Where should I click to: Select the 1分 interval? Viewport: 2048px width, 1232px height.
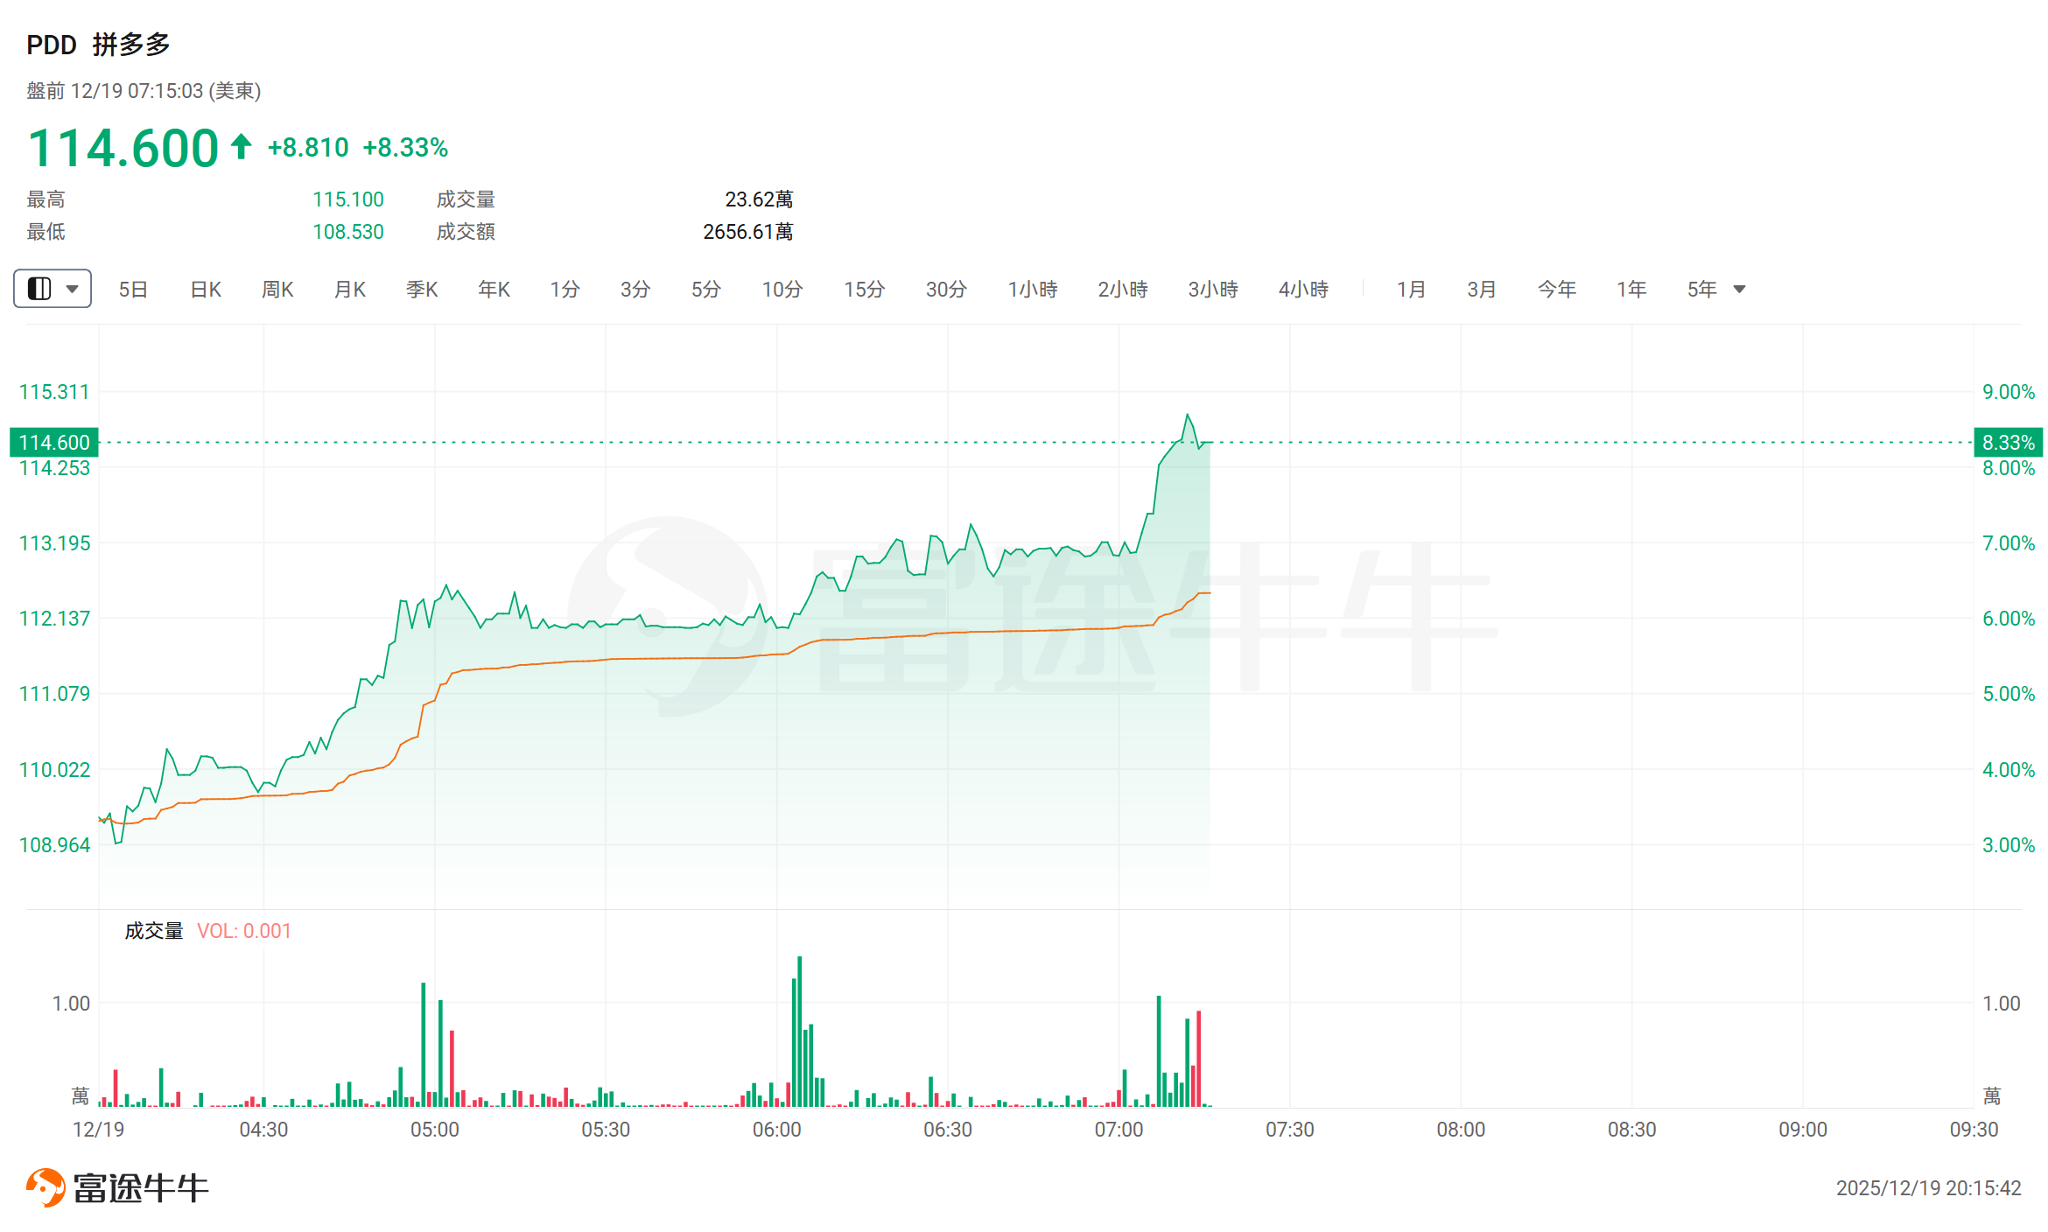pos(565,290)
